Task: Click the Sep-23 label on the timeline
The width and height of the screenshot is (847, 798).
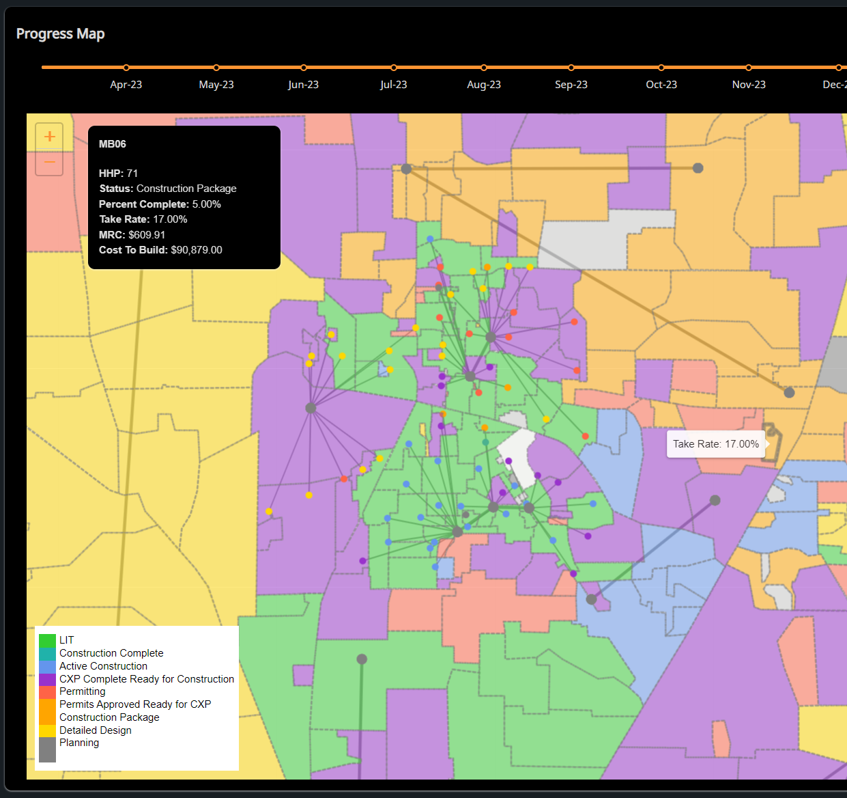Action: coord(571,84)
